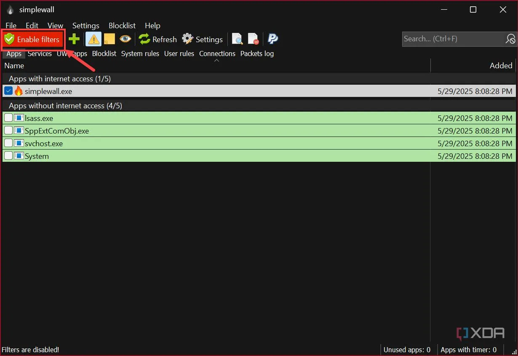The height and width of the screenshot is (356, 518).
Task: Switch to the Packets log tab
Action: pos(257,54)
